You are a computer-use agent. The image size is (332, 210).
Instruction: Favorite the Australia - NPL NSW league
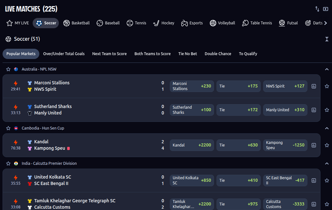[x=8, y=69]
